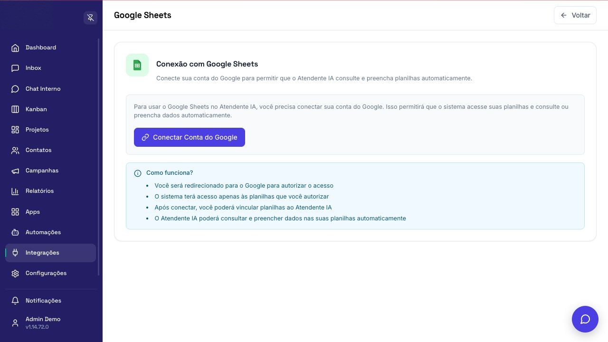Open Notificações in the sidebar
Image resolution: width=608 pixels, height=342 pixels.
click(50, 301)
